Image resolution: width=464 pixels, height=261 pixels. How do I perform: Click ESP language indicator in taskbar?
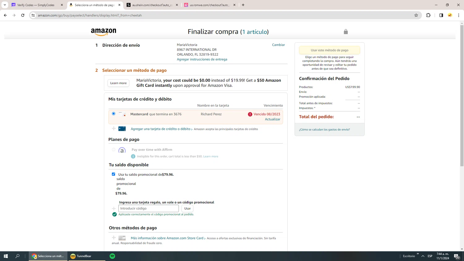coord(430,256)
